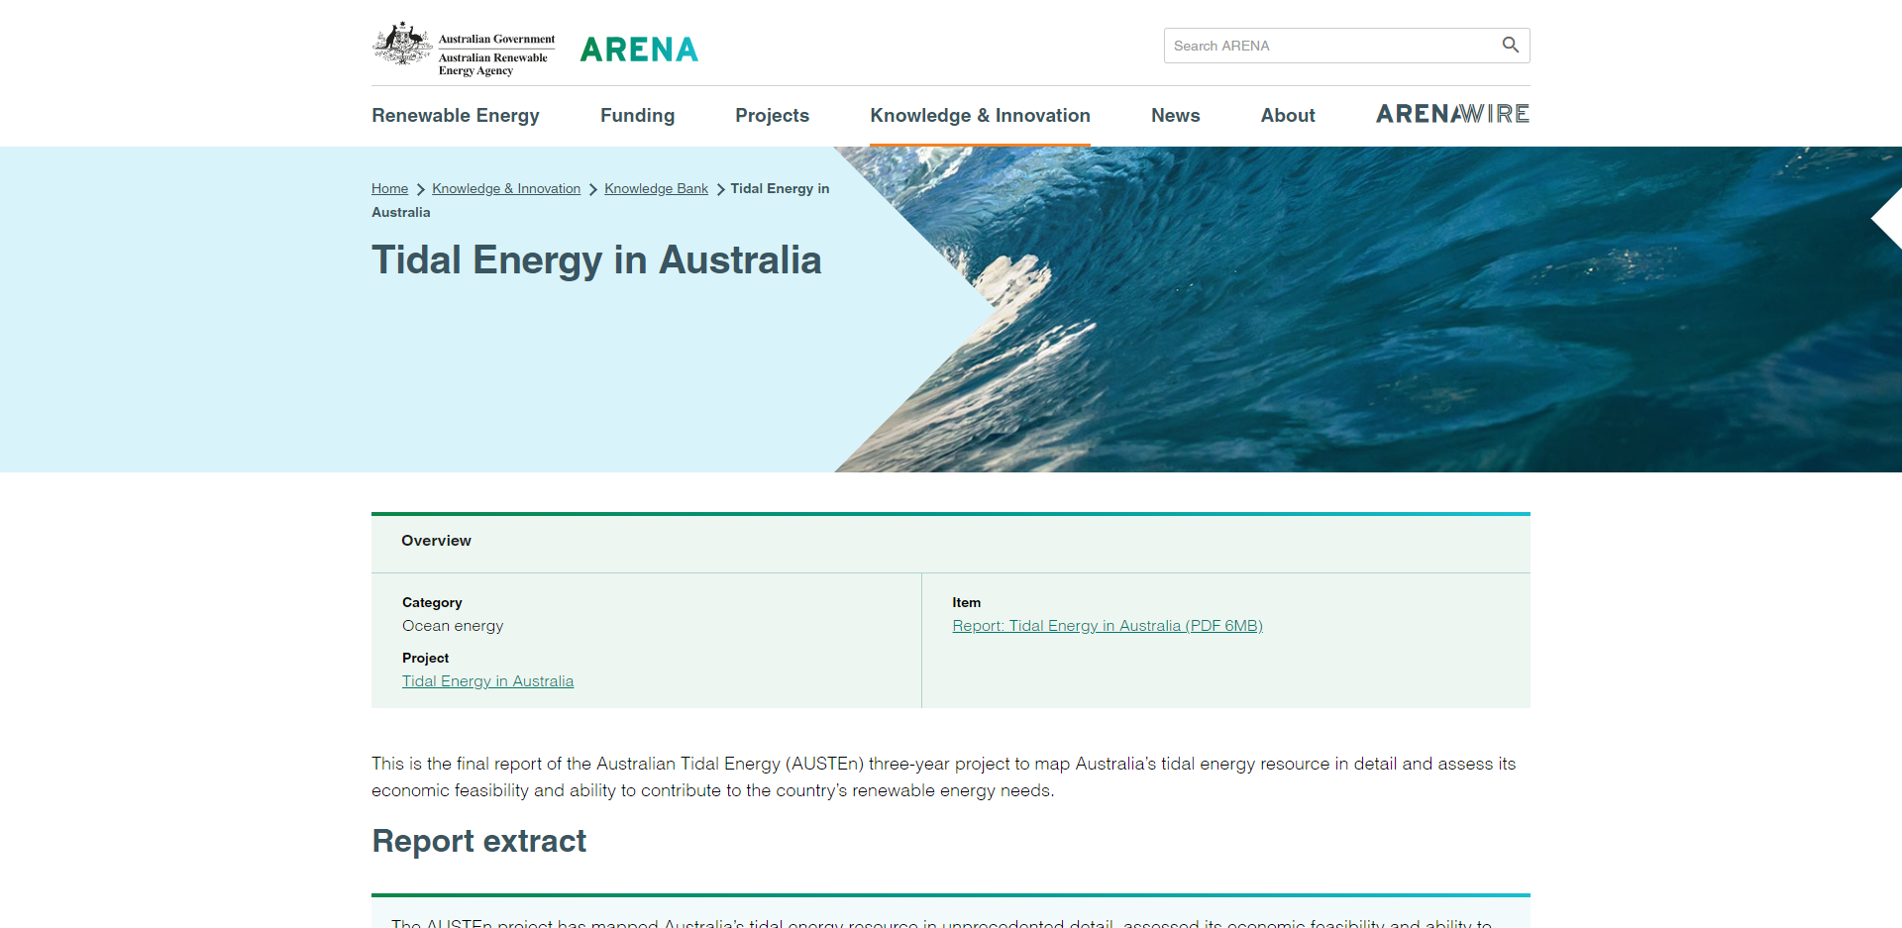This screenshot has height=928, width=1902.
Task: Click the ocean wave banner image
Action: click(1387, 317)
